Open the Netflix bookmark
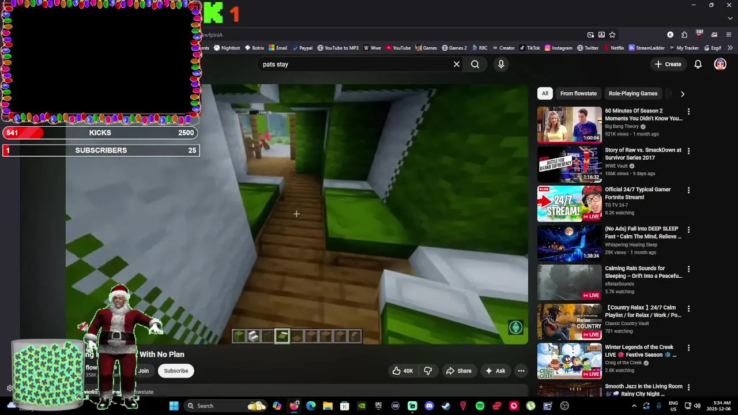 613,48
